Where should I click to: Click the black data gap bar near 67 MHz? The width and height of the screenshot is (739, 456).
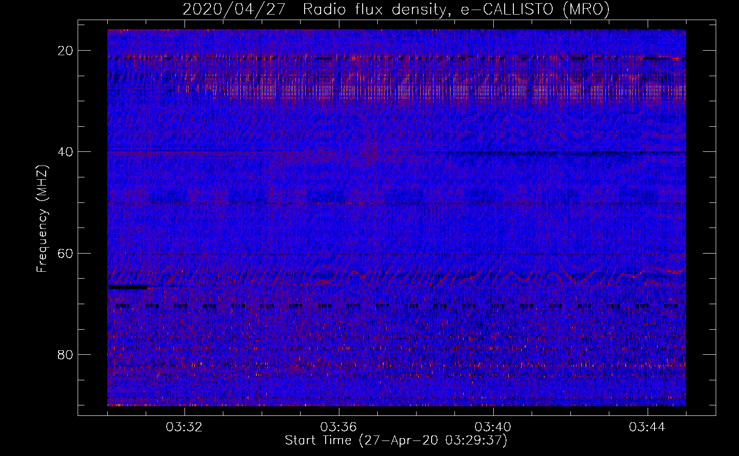(128, 287)
